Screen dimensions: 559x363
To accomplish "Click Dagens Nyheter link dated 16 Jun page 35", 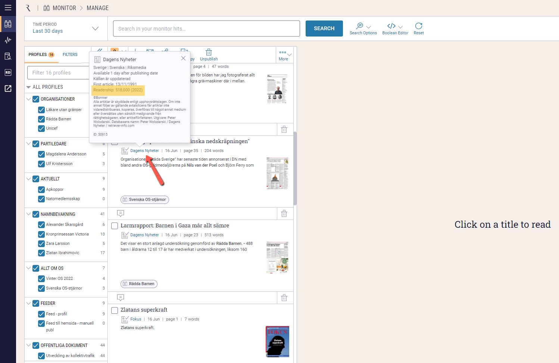I will pos(144,151).
